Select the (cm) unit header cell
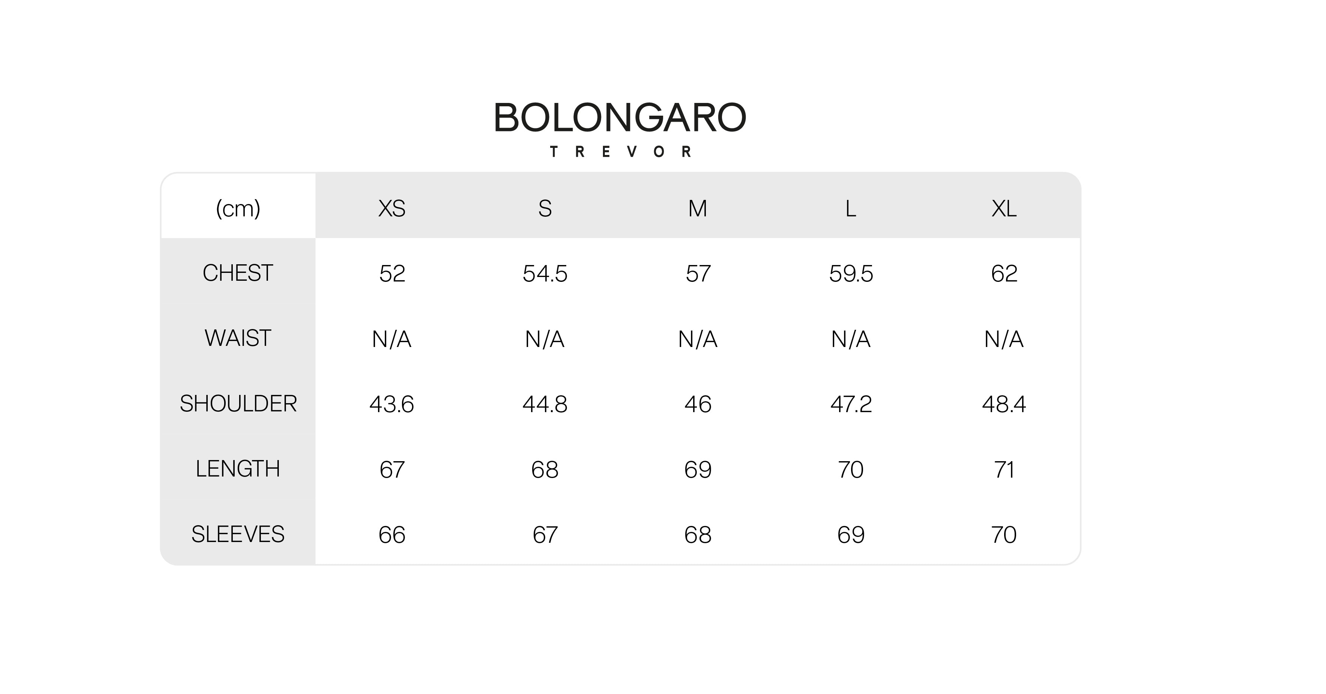 [238, 208]
